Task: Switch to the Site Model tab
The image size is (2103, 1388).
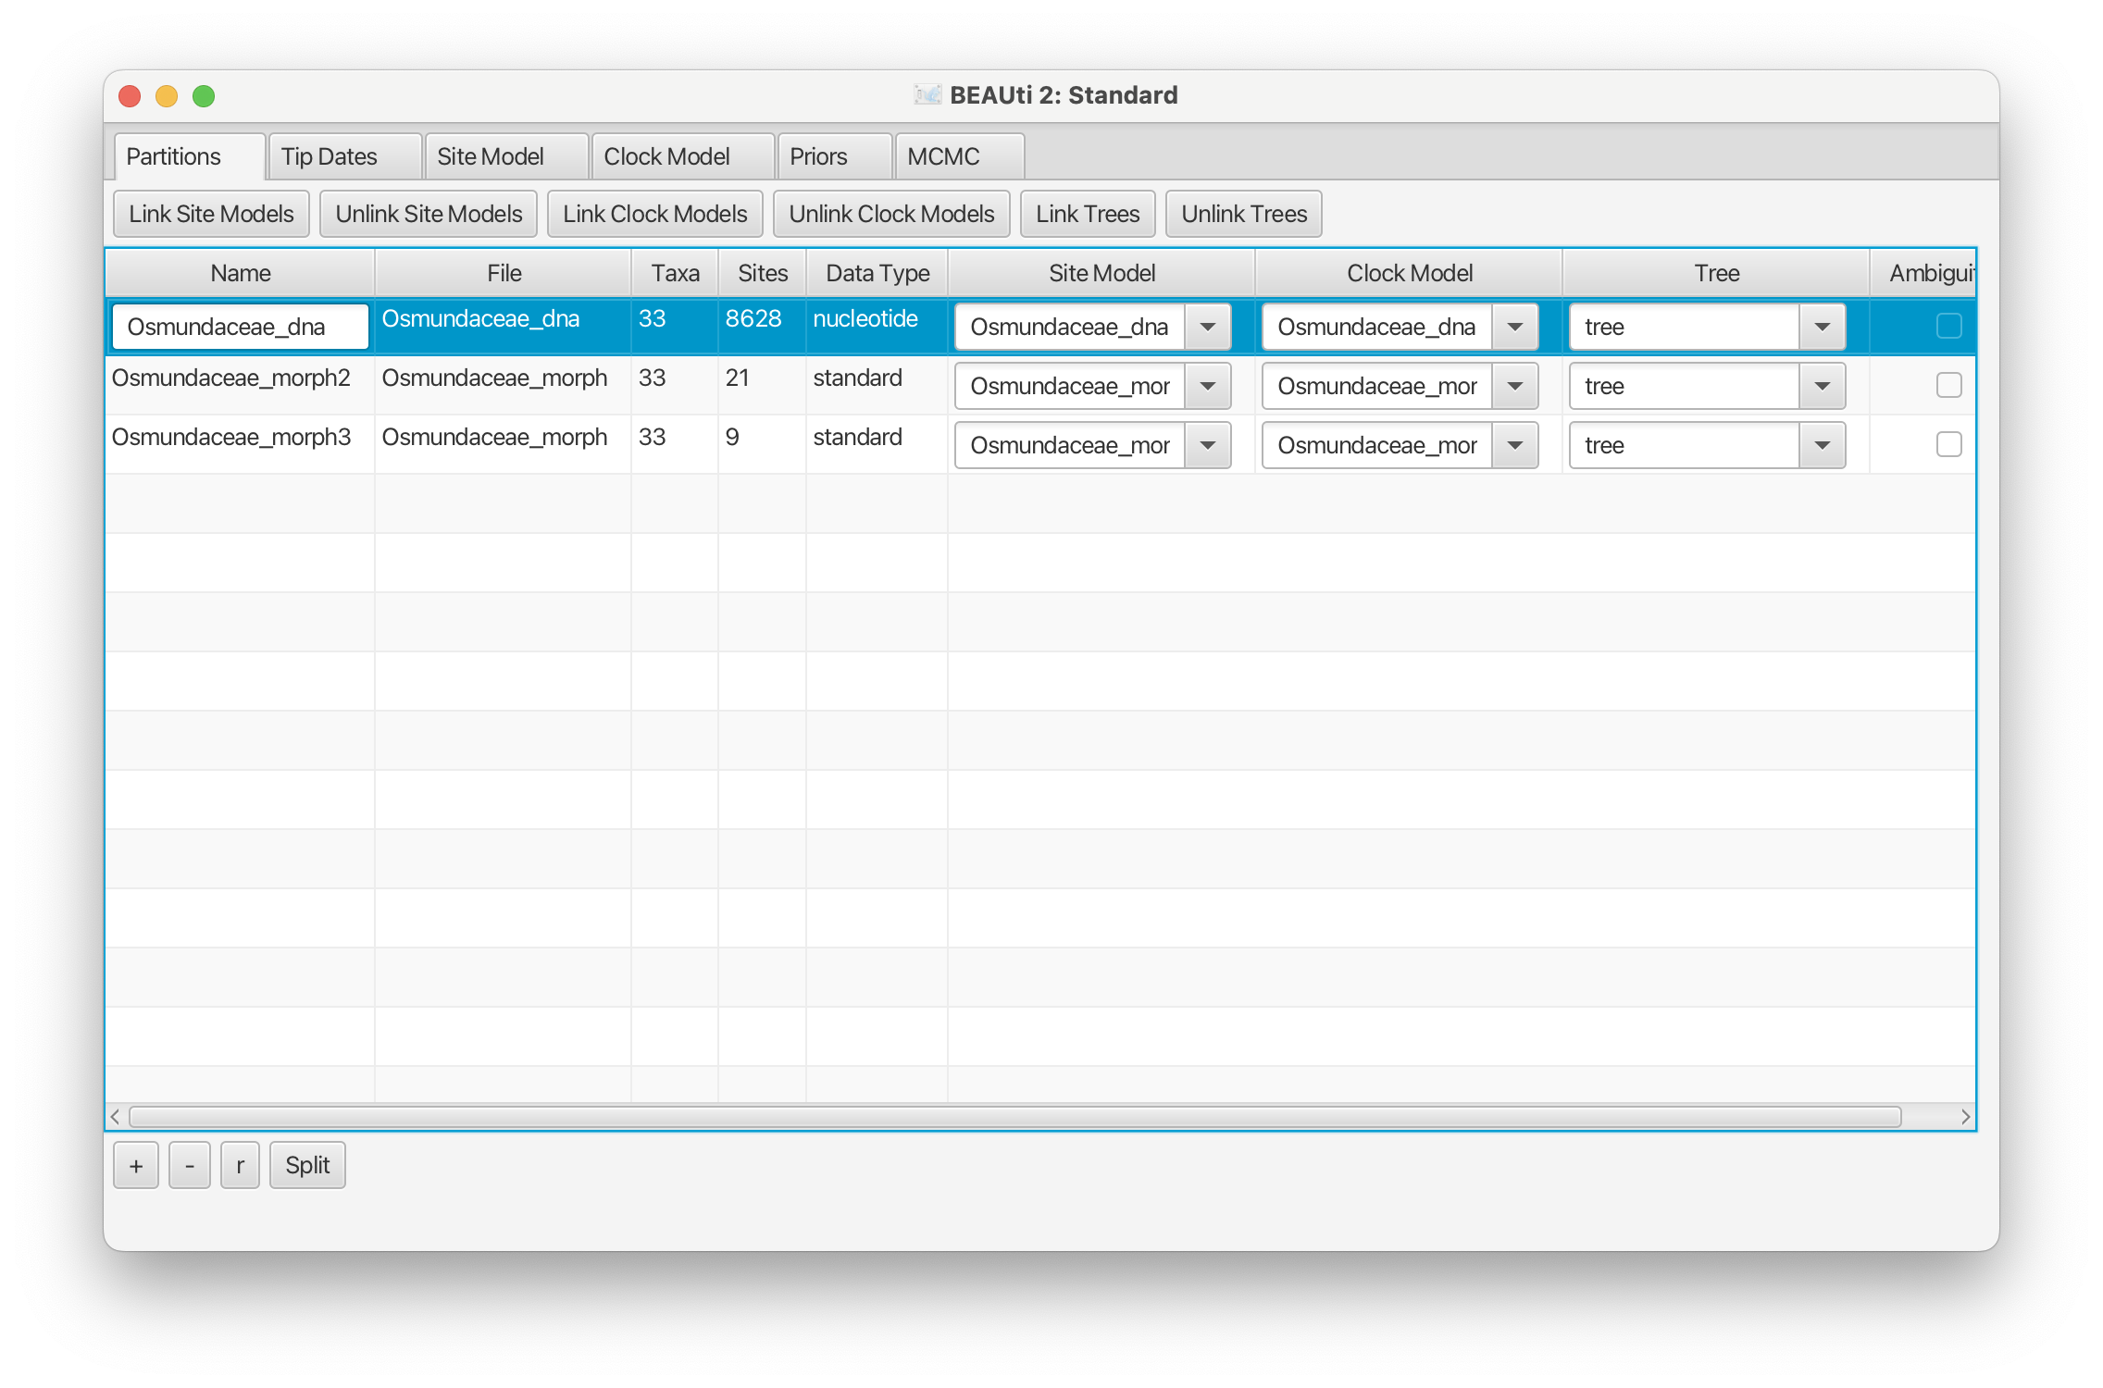Action: [505, 156]
